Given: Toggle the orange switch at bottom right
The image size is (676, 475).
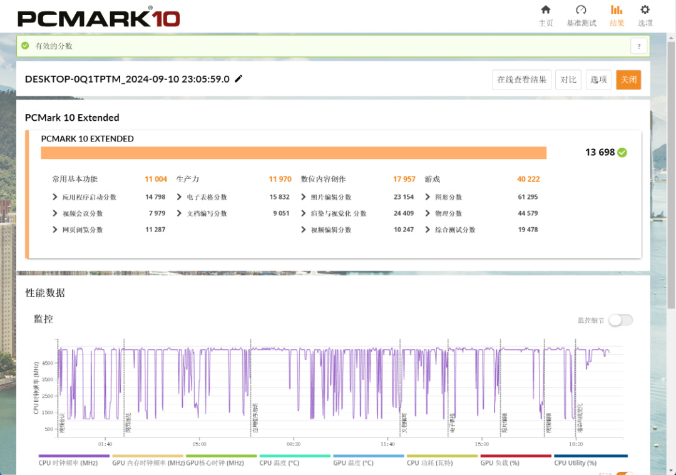Looking at the screenshot, I should [x=624, y=473].
